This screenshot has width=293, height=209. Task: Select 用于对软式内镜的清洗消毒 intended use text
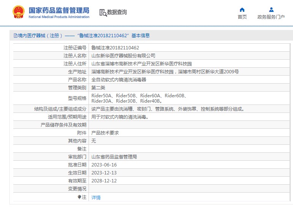120,117
